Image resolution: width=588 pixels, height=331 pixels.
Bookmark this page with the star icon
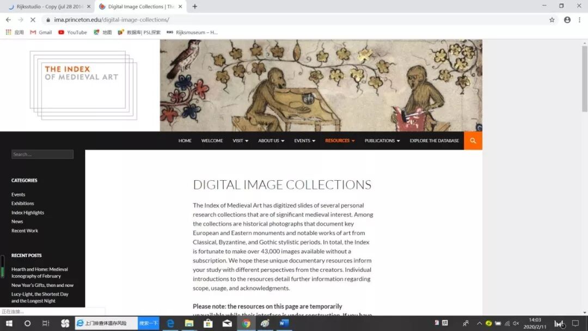coord(552,20)
